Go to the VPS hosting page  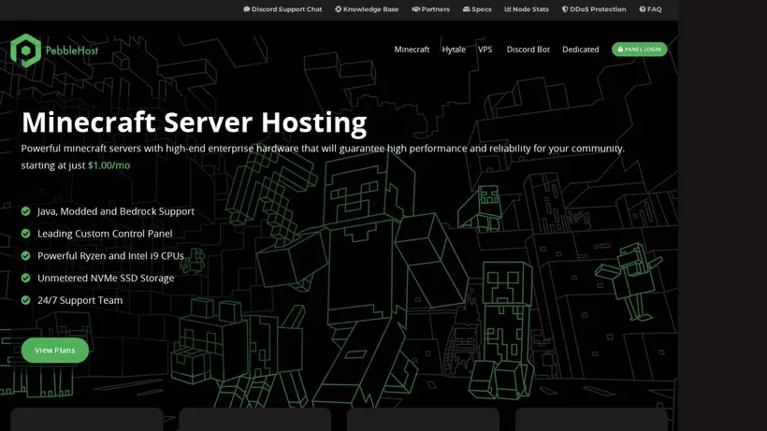[485, 50]
